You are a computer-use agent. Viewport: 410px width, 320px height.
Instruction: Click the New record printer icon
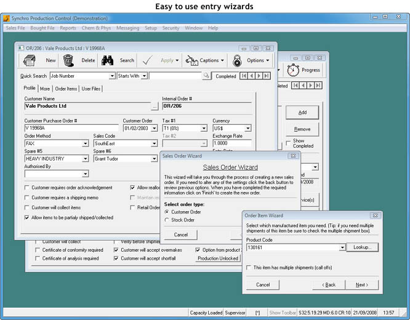pos(30,60)
